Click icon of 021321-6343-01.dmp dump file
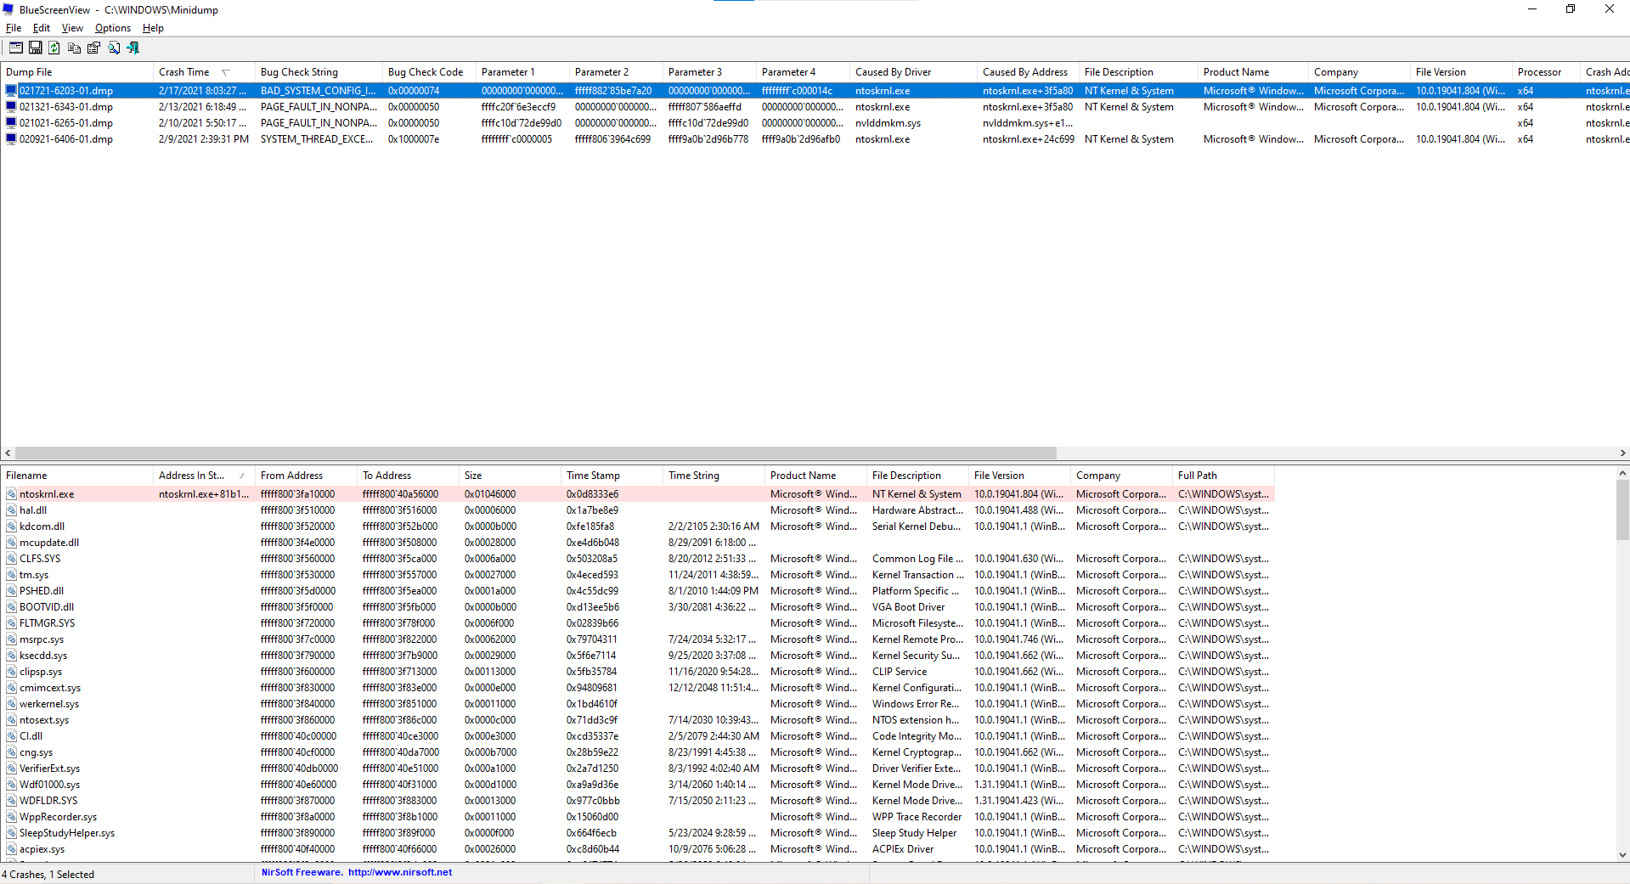 [11, 107]
